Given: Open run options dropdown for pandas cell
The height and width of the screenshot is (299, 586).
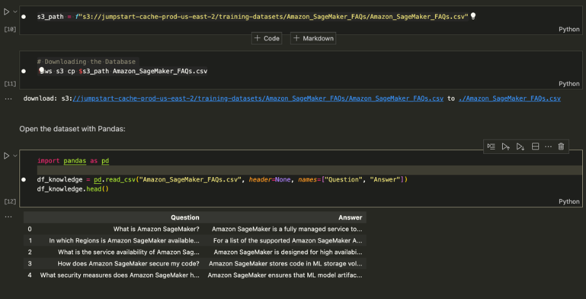Looking at the screenshot, I should (15, 156).
